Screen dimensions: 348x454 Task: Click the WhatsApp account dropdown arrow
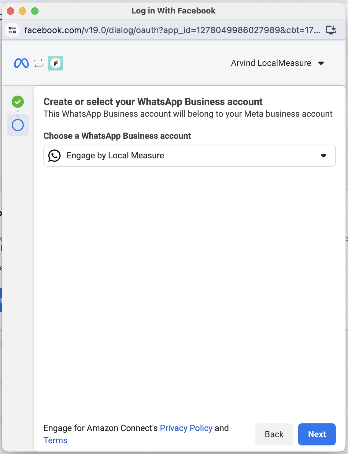[324, 156]
